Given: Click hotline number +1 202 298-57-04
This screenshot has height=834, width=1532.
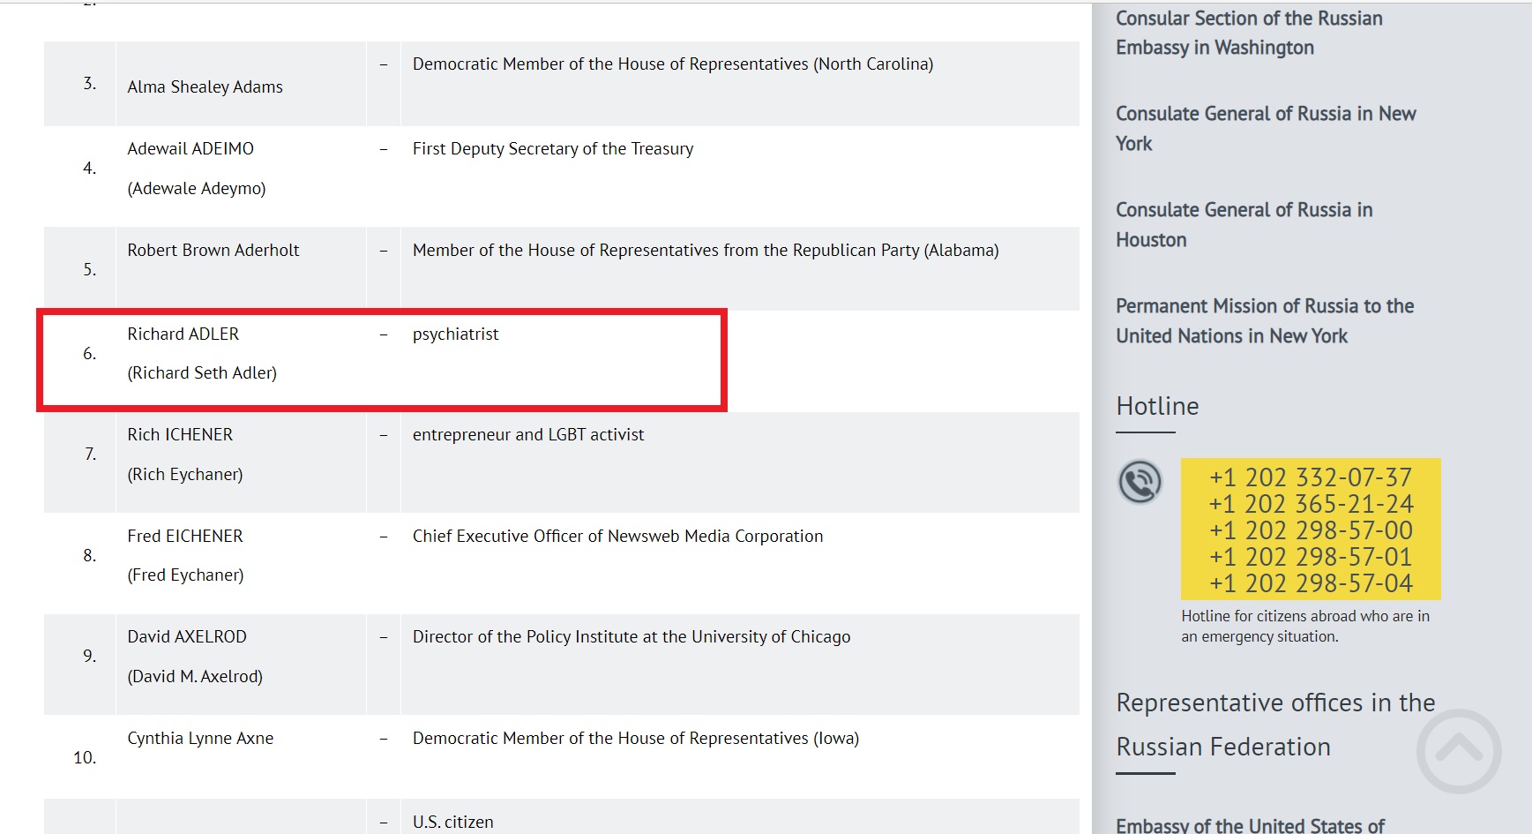Looking at the screenshot, I should click(1311, 583).
